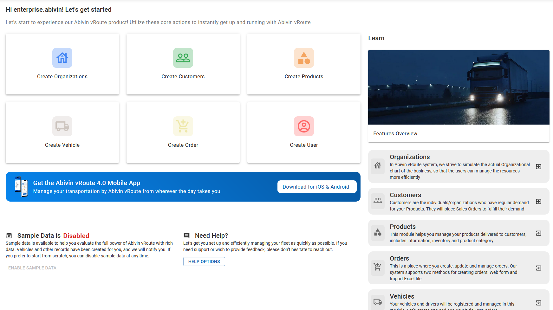Click the Create User profile icon
The height and width of the screenshot is (310, 553).
coord(304,126)
